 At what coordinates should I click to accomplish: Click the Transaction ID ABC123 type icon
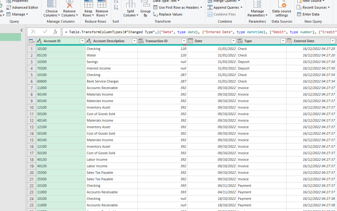[141, 41]
